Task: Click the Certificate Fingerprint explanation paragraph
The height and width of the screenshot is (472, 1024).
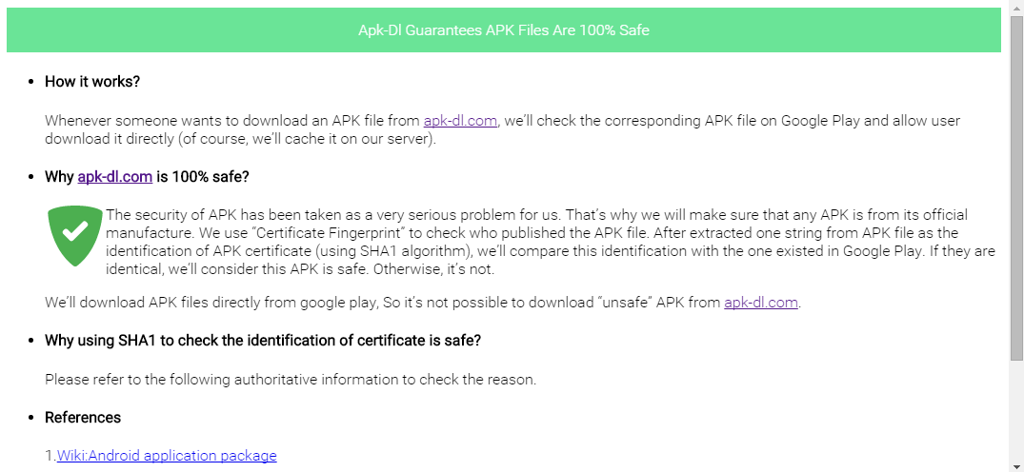Action: (x=550, y=243)
